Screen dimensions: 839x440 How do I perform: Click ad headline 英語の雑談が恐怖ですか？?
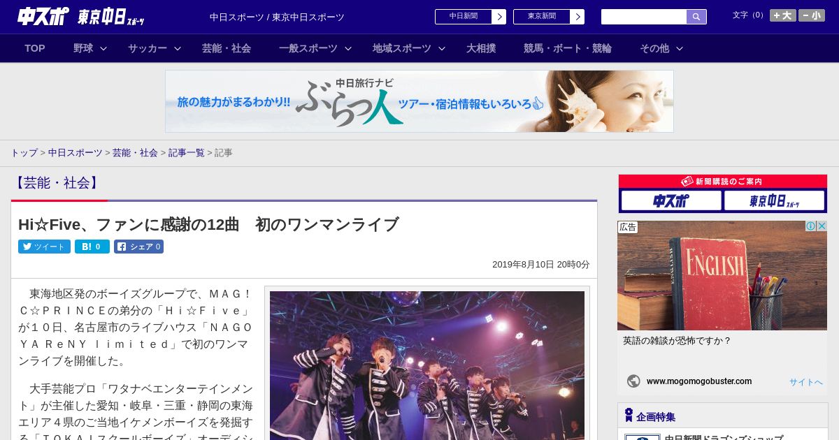pyautogui.click(x=677, y=341)
